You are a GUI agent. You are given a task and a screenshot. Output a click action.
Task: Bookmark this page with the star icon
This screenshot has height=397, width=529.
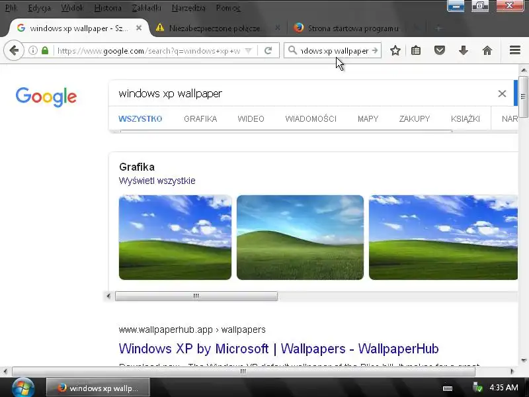point(395,51)
